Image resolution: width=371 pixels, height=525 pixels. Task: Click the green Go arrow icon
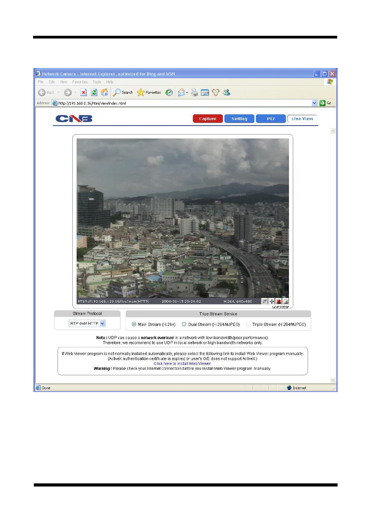click(322, 103)
